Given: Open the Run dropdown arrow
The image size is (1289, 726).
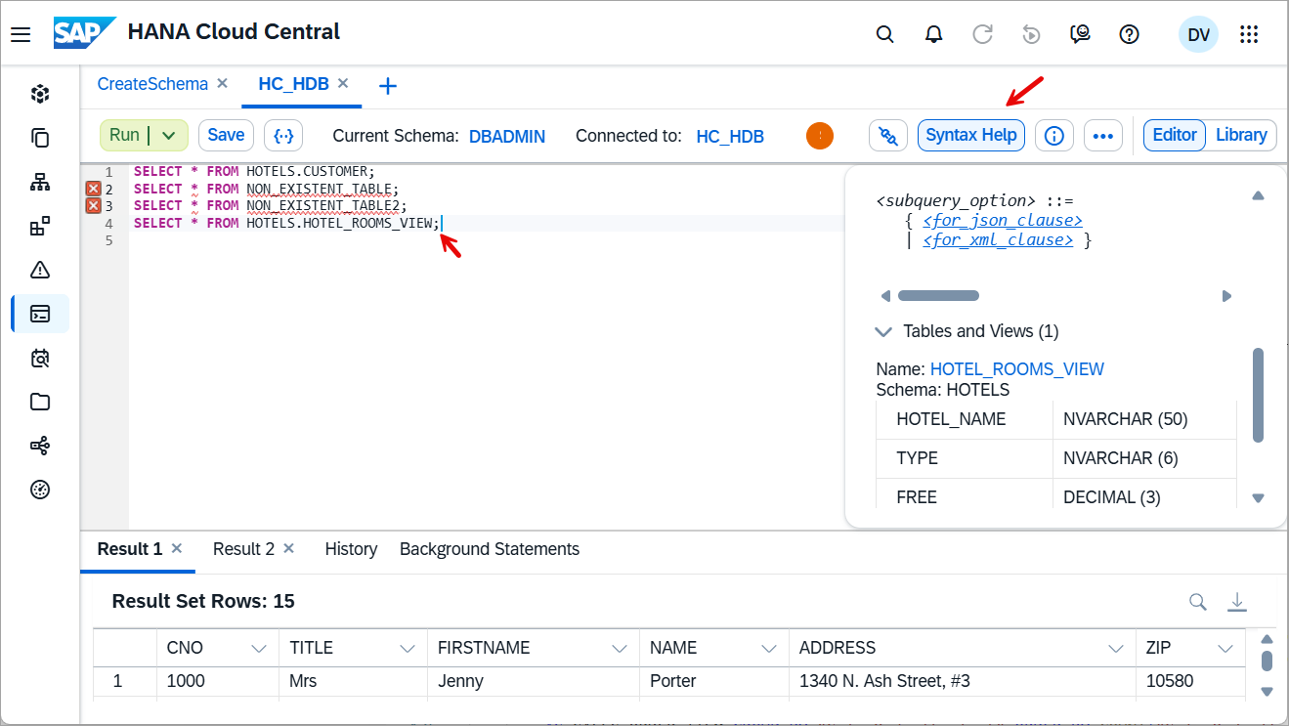Looking at the screenshot, I should coord(169,136).
